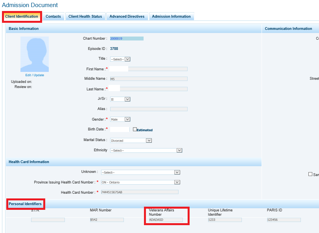Screen dimensions: 319x233
Task: Click the Veterans Affairs Number field
Action: tap(166, 220)
